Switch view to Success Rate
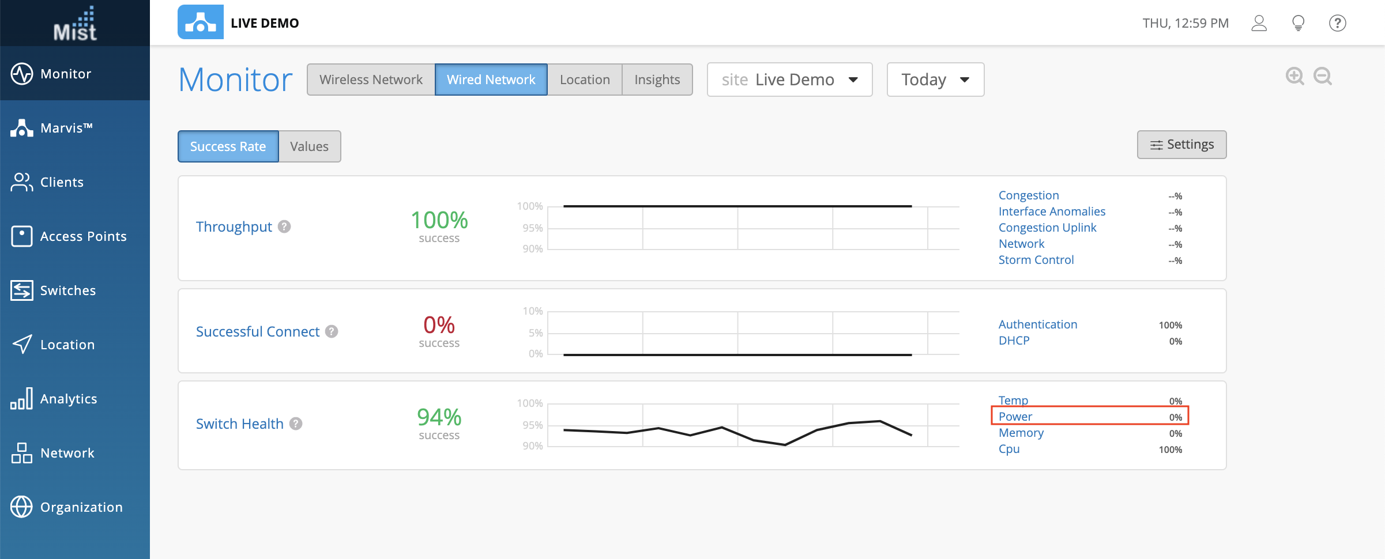The height and width of the screenshot is (559, 1385). click(x=228, y=146)
